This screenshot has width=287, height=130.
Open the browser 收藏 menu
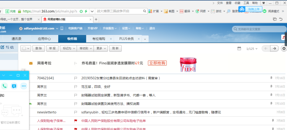[x=237, y=3]
